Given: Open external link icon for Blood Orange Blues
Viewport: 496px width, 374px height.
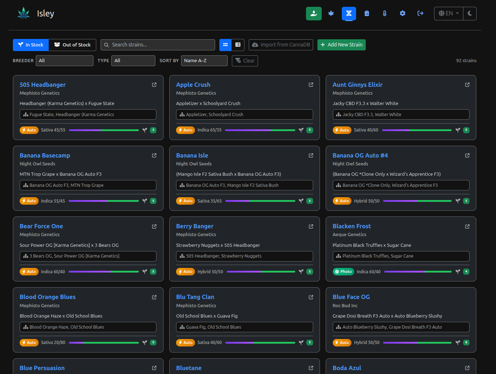Looking at the screenshot, I should tap(154, 297).
